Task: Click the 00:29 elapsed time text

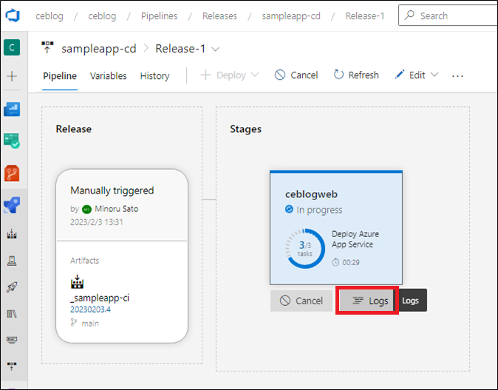Action: [351, 262]
